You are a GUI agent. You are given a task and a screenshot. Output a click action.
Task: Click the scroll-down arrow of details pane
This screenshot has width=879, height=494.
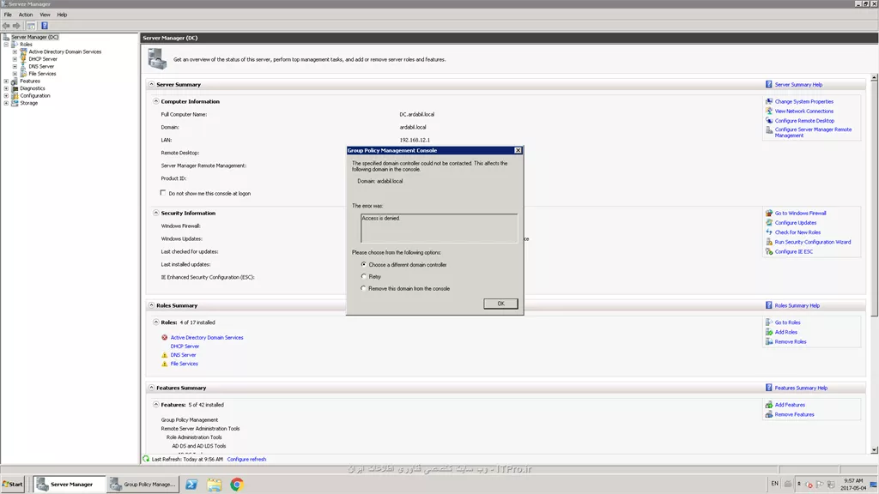tap(874, 449)
